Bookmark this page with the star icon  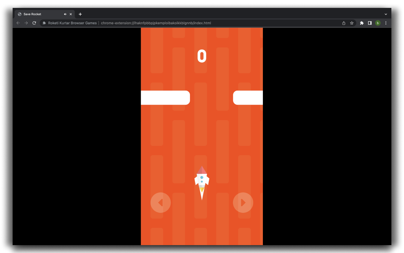(x=352, y=23)
